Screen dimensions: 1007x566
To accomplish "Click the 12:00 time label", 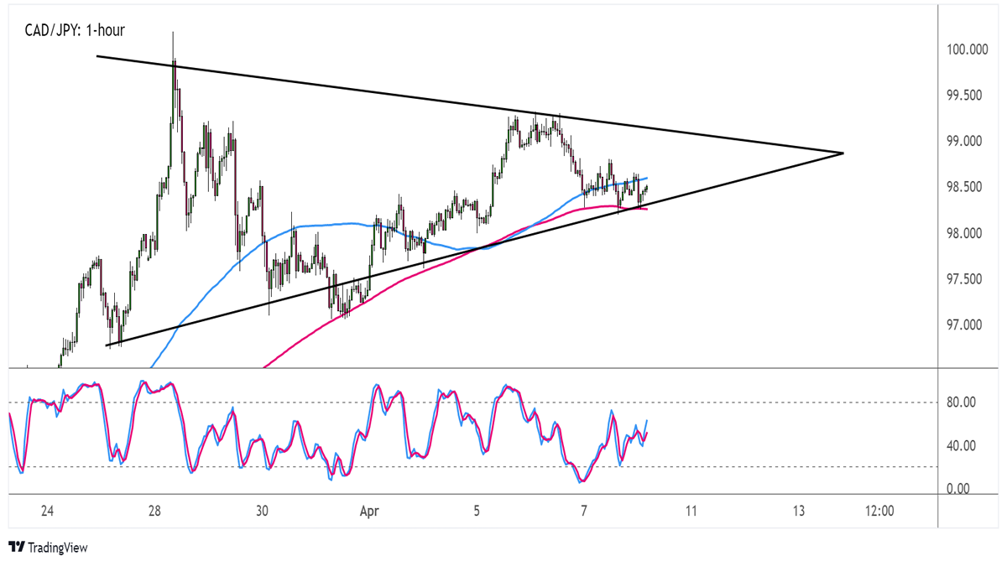I will pyautogui.click(x=878, y=511).
